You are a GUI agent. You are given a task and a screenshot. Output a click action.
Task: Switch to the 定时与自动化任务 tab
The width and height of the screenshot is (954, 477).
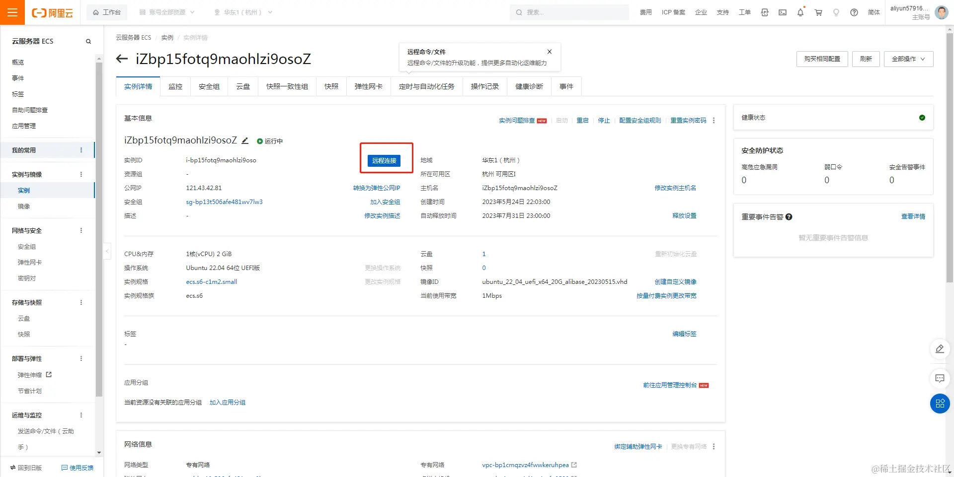tap(427, 87)
